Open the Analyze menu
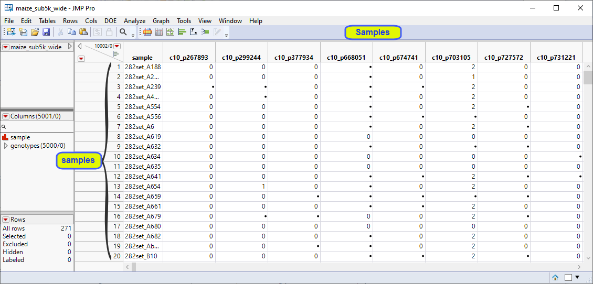Image resolution: width=593 pixels, height=284 pixels. 134,21
